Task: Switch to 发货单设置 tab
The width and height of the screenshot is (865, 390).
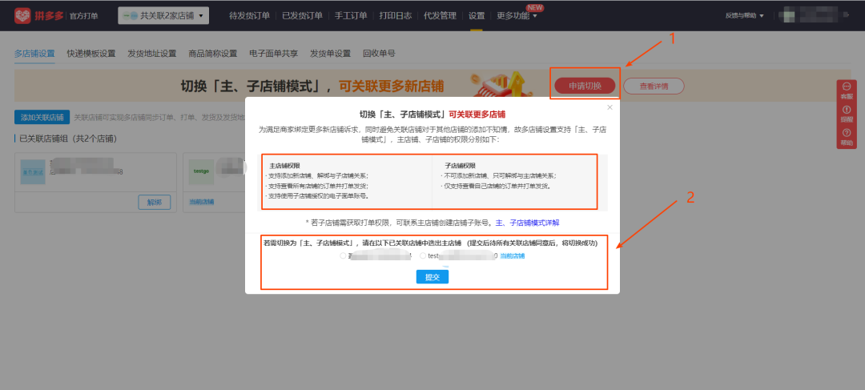Action: pos(331,54)
